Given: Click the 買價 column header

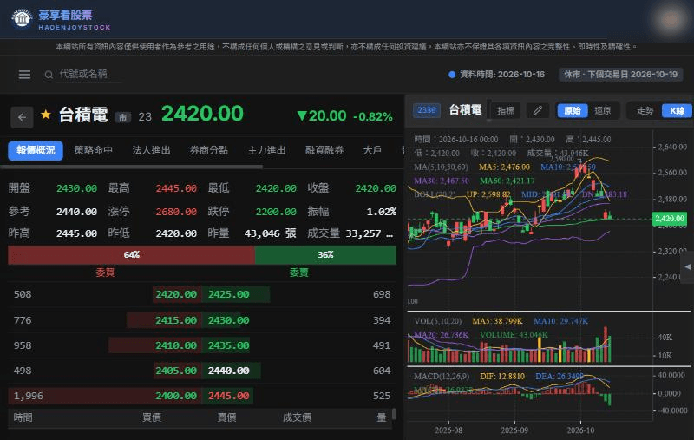Looking at the screenshot, I should tap(151, 417).
